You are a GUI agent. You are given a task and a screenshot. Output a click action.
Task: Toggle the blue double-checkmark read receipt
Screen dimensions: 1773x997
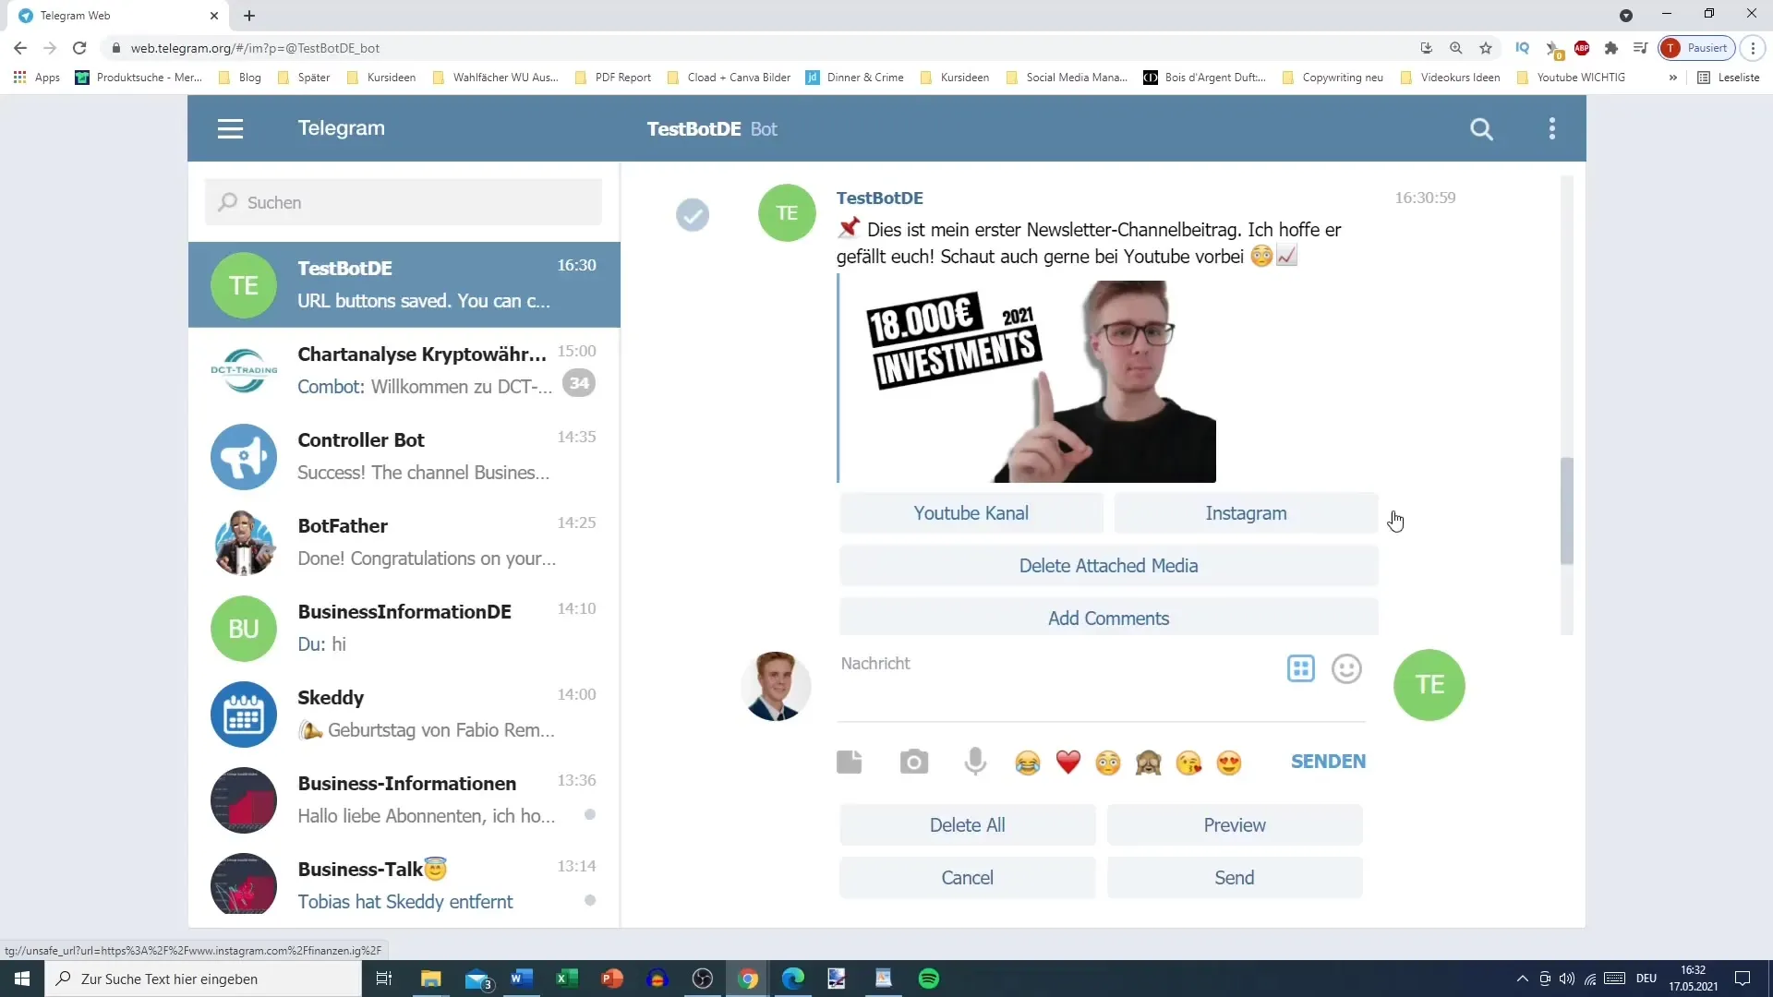point(694,213)
